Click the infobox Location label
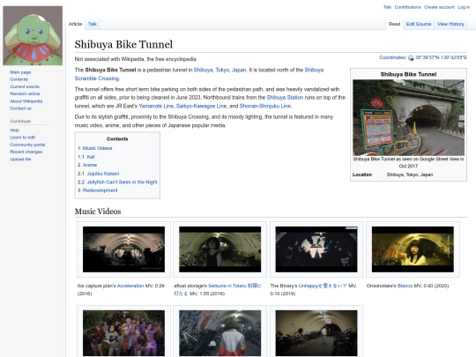Screen dimensions: 476x357 point(362,175)
